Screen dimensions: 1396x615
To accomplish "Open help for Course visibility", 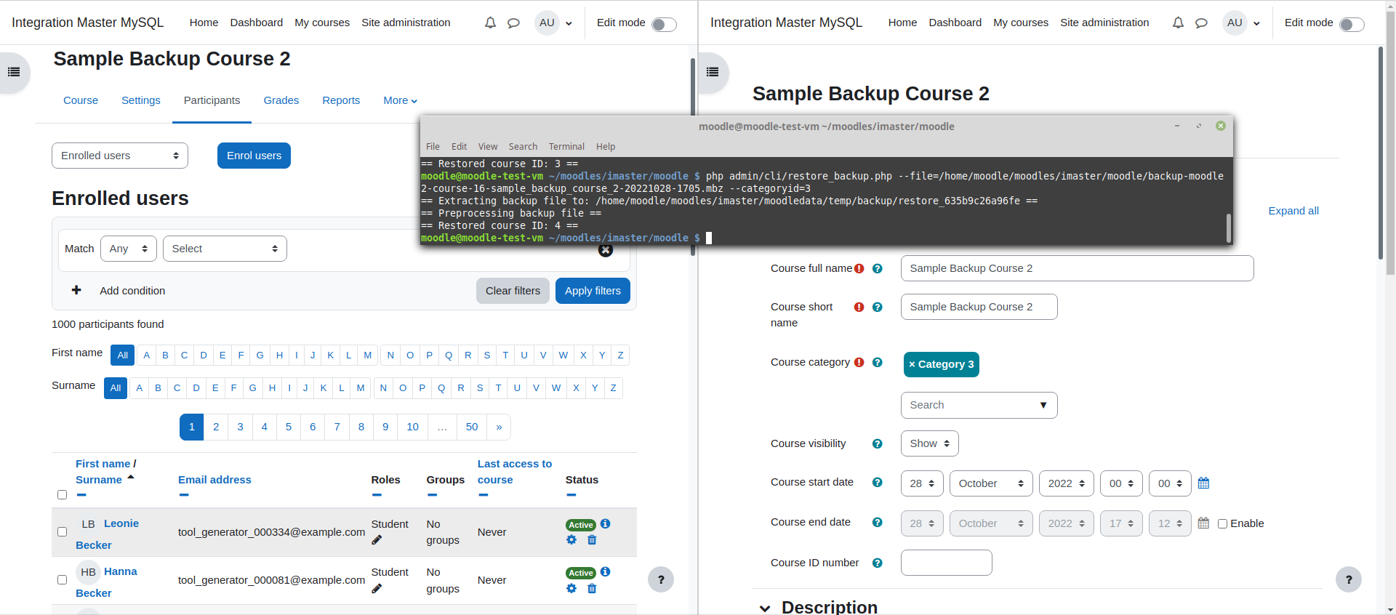I will [x=878, y=443].
